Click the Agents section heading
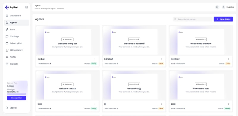The width and height of the screenshot is (238, 116). 40,19
